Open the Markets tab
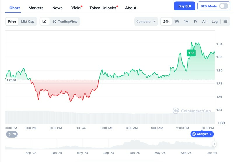The width and height of the screenshot is (234, 162). 36,8
